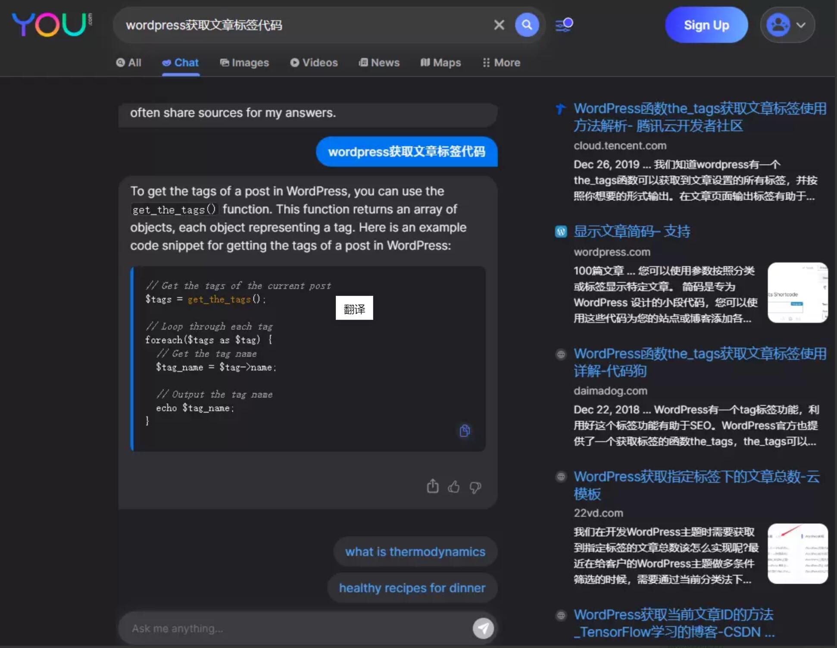Click the cloud.tencent.com domain text
This screenshot has width=837, height=648.
[620, 146]
